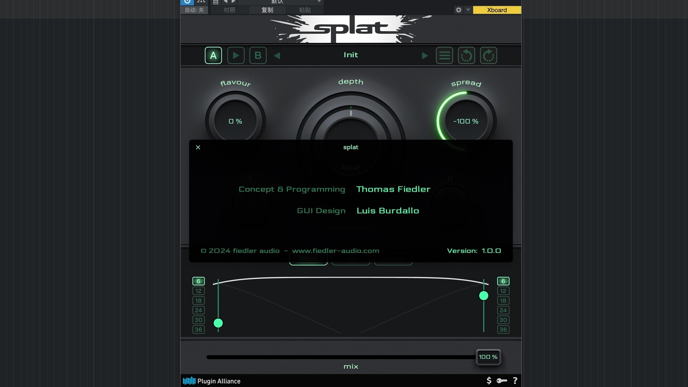The height and width of the screenshot is (387, 688).
Task: Set left filter slope to 36
Action: pyautogui.click(x=199, y=330)
